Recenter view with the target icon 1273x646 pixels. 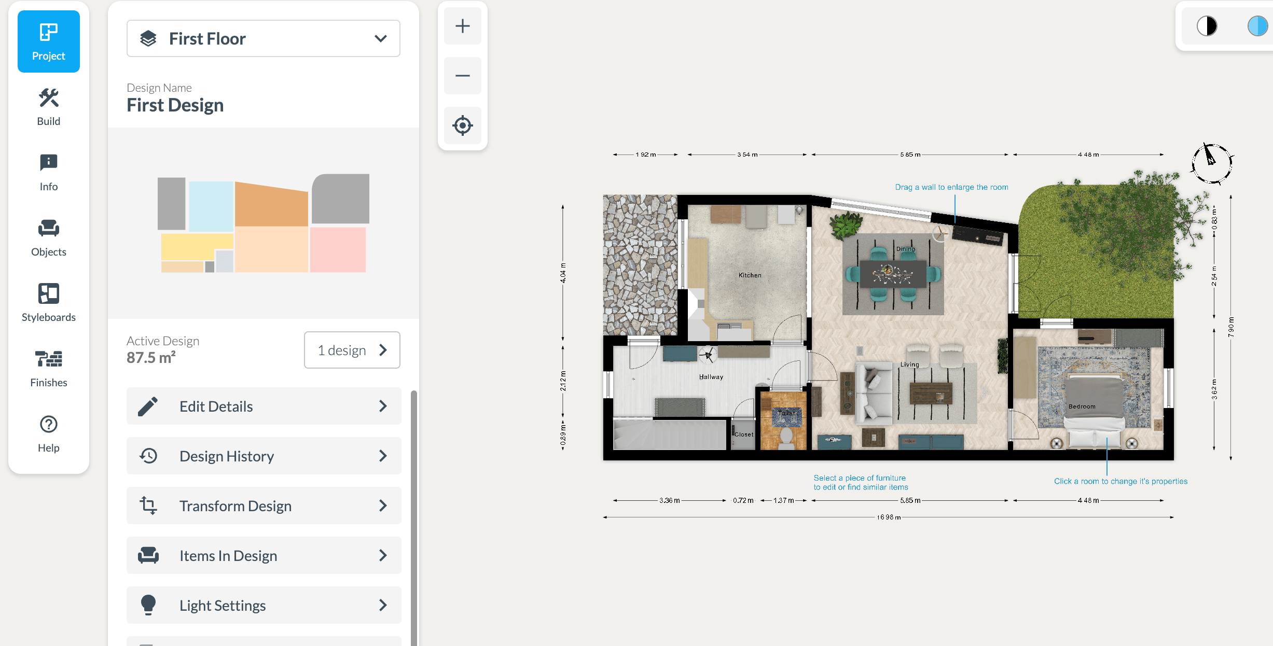(462, 125)
